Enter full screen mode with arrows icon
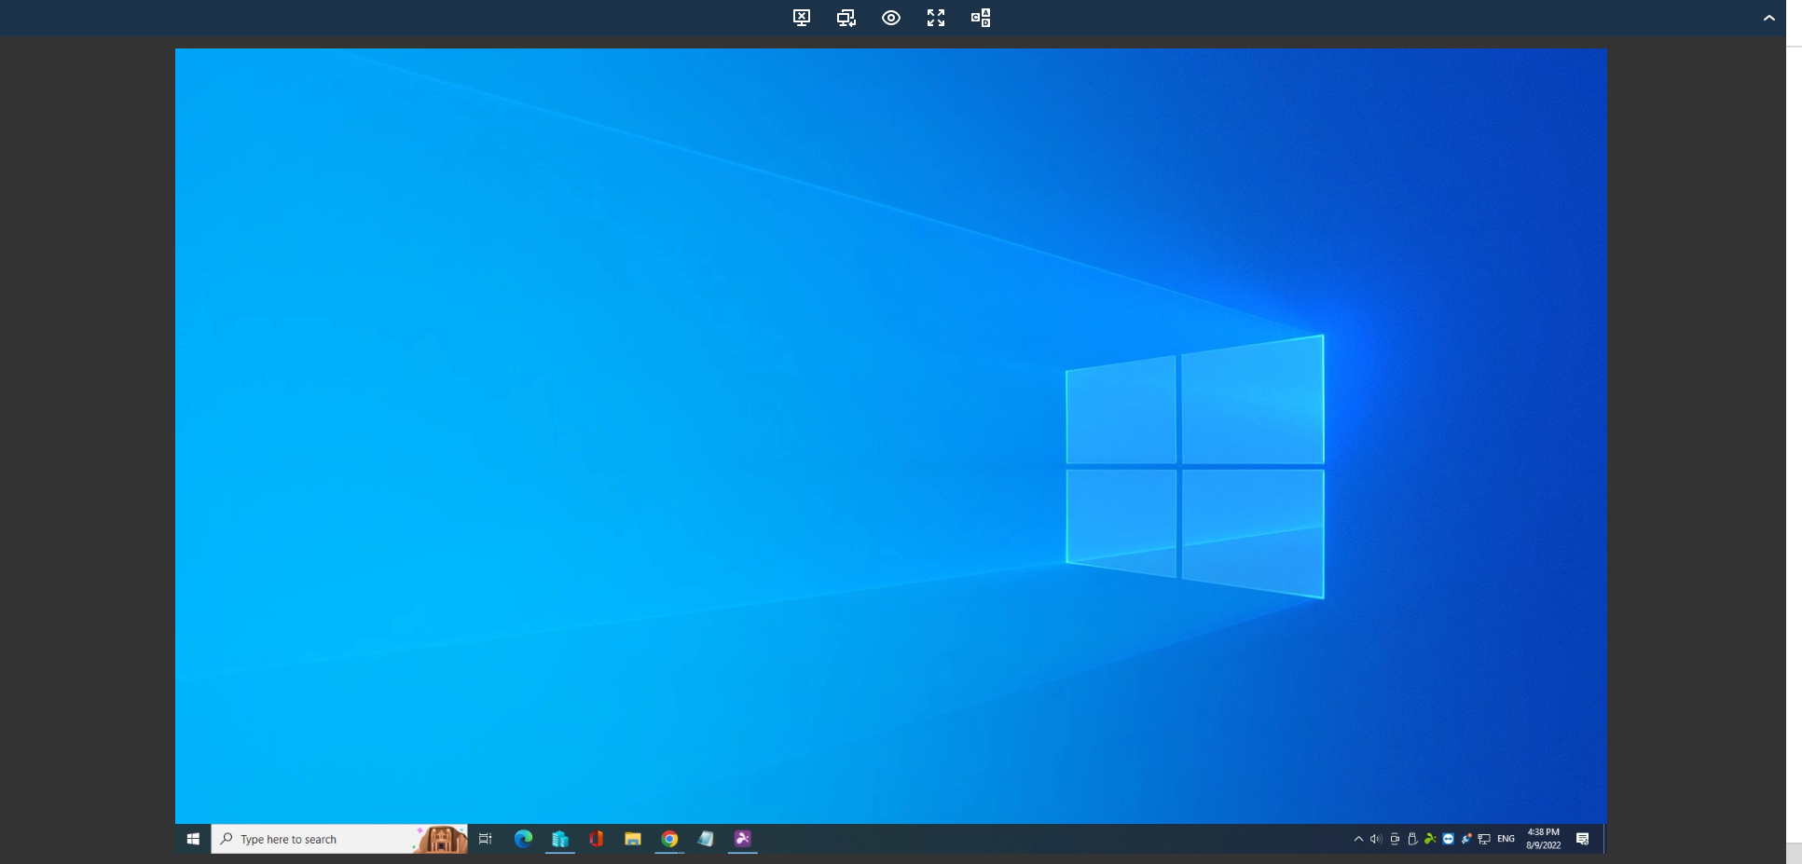Image resolution: width=1802 pixels, height=864 pixels. (936, 18)
